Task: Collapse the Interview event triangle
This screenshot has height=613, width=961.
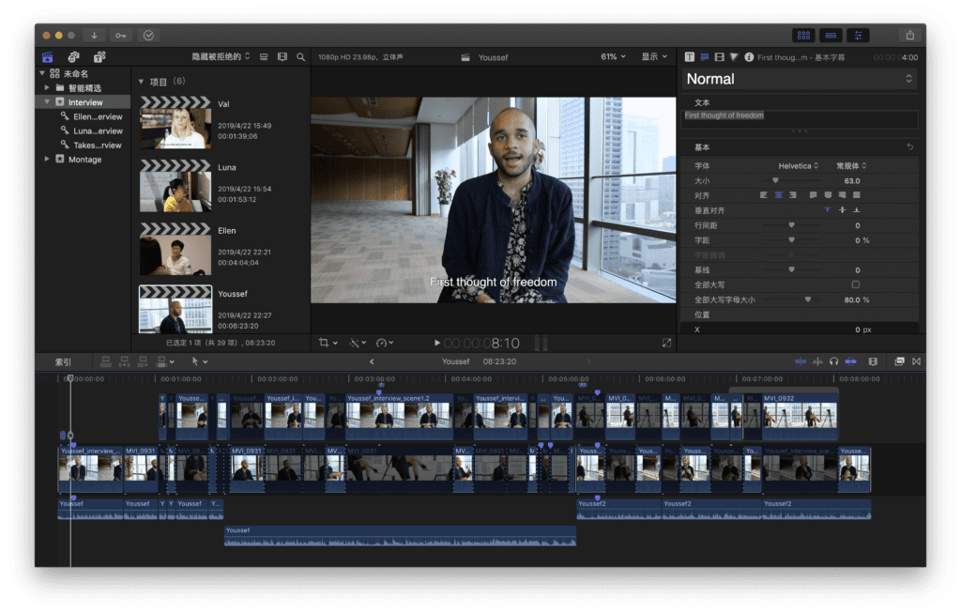Action: [47, 101]
